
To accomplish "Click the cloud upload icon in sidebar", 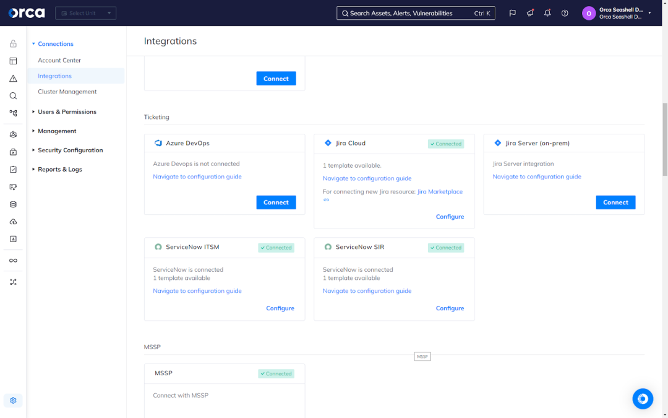I will point(13,222).
